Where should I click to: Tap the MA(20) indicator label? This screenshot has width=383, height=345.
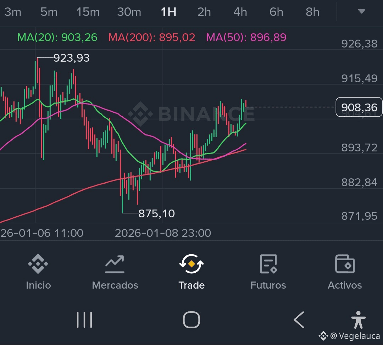coord(57,37)
